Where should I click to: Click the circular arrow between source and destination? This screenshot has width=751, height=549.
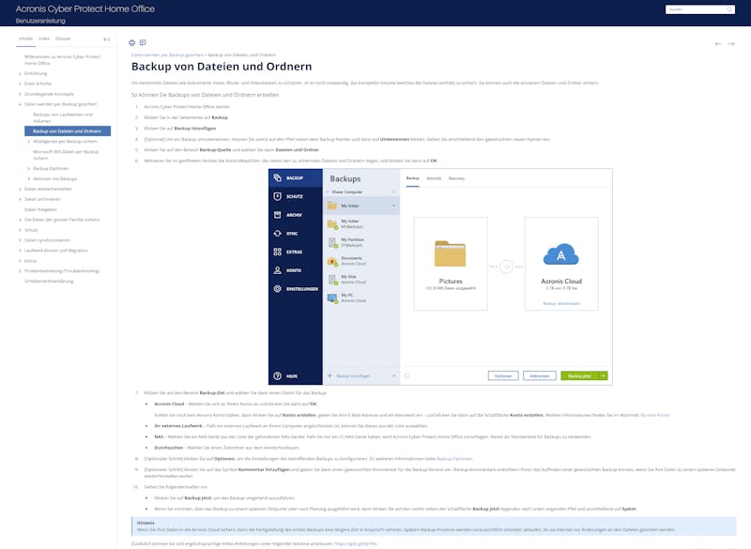coord(506,267)
